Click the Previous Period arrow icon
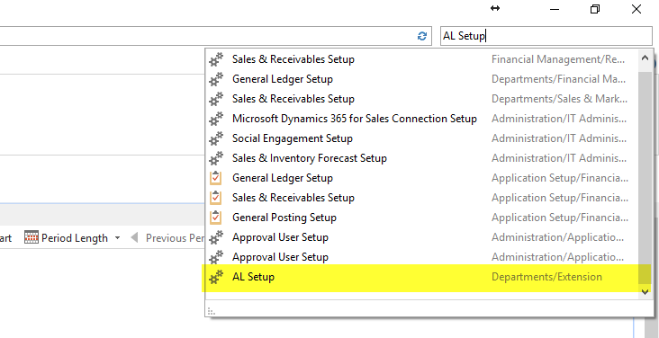659x338 pixels. click(134, 237)
